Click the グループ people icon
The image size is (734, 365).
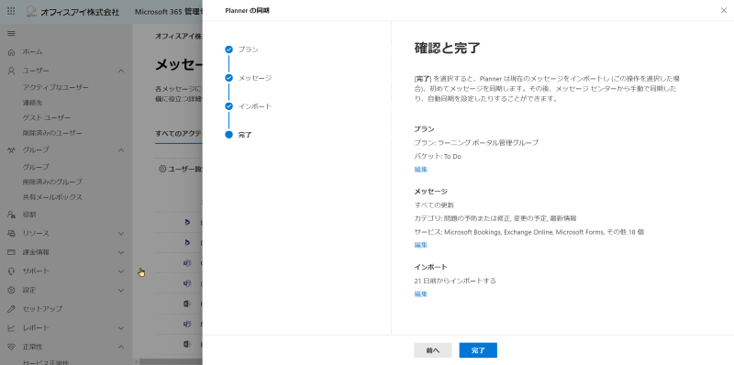pyautogui.click(x=12, y=150)
